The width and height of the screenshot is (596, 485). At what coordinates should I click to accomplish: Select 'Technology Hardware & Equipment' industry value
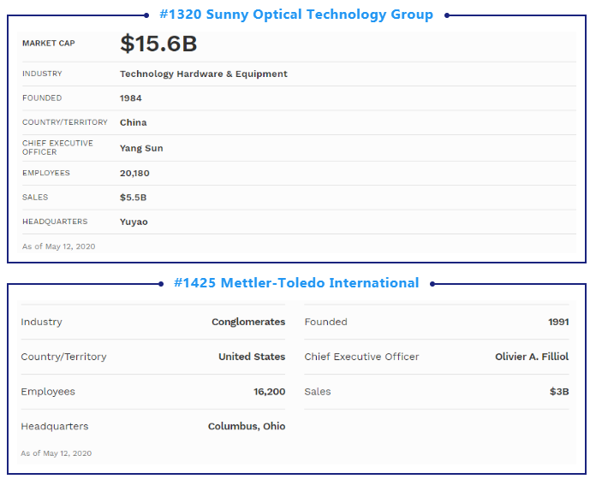point(204,74)
